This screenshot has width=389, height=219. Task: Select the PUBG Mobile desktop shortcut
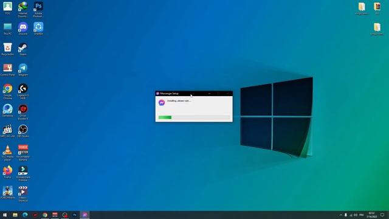[7, 192]
